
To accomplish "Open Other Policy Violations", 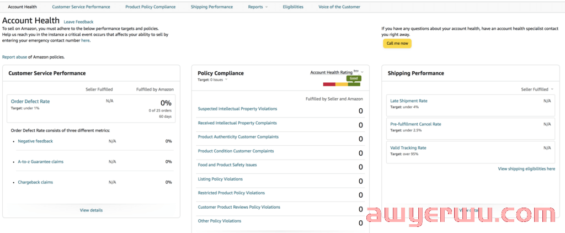I will click(x=220, y=221).
